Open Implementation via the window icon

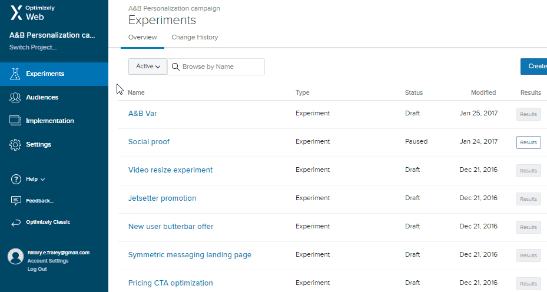[x=15, y=121]
